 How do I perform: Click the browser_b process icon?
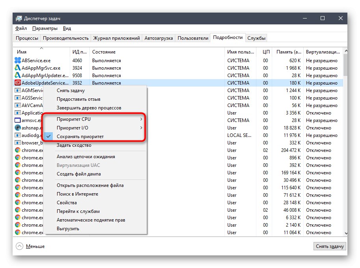(18, 143)
